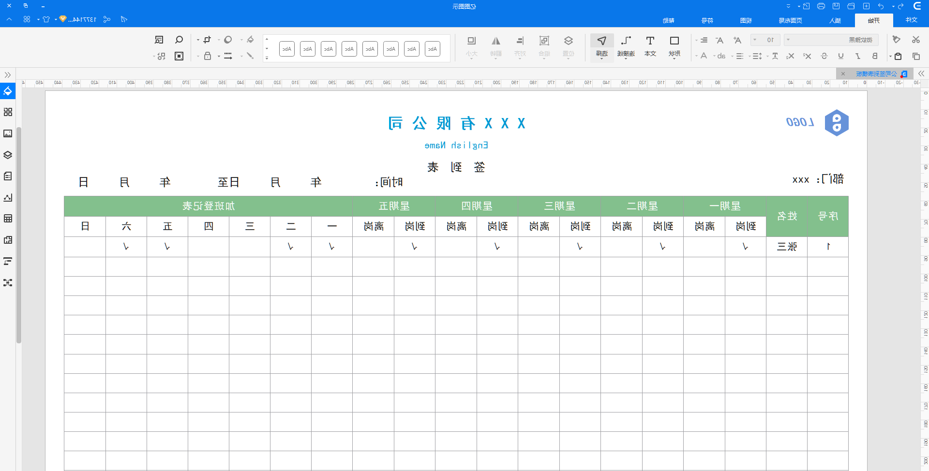Open the font size dropdown showing 10
Image resolution: width=929 pixels, height=471 pixels.
[x=765, y=40]
